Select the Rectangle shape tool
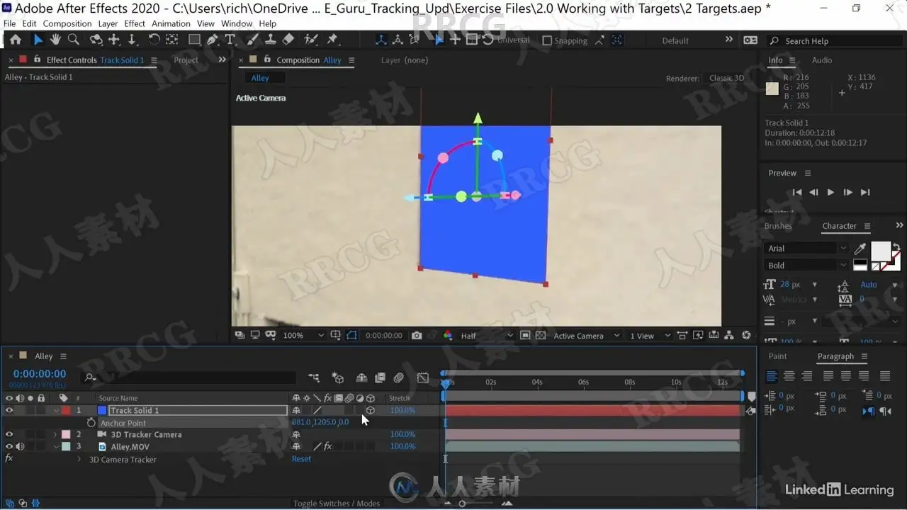907x510 pixels. [194, 40]
